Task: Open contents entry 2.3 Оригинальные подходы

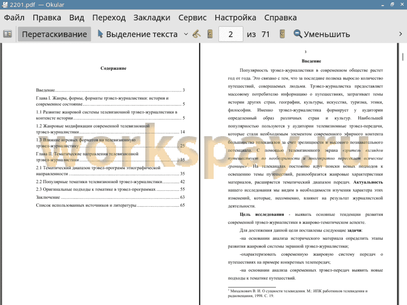Action: [x=110, y=189]
